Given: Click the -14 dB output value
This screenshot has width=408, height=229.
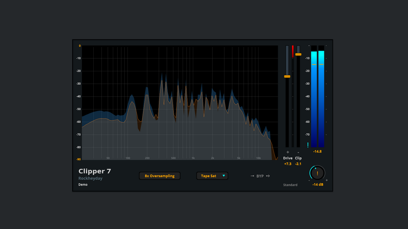Looking at the screenshot, I should (x=318, y=184).
